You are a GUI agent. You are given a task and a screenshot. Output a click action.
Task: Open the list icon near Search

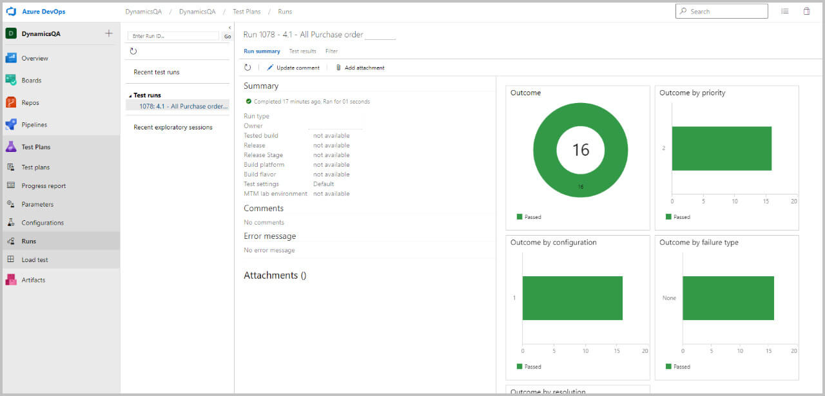(784, 12)
